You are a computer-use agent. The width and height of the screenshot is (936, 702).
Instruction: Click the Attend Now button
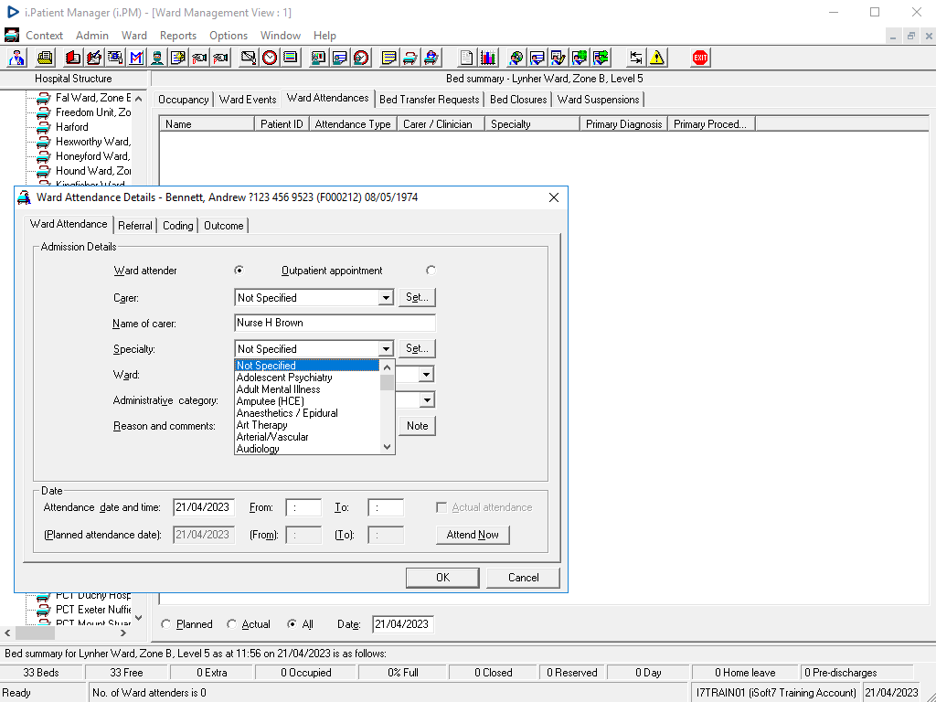[x=473, y=535]
